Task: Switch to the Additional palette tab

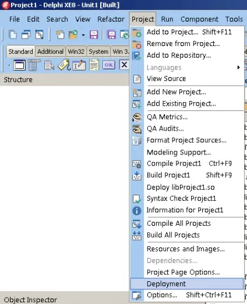Action: coord(50,51)
